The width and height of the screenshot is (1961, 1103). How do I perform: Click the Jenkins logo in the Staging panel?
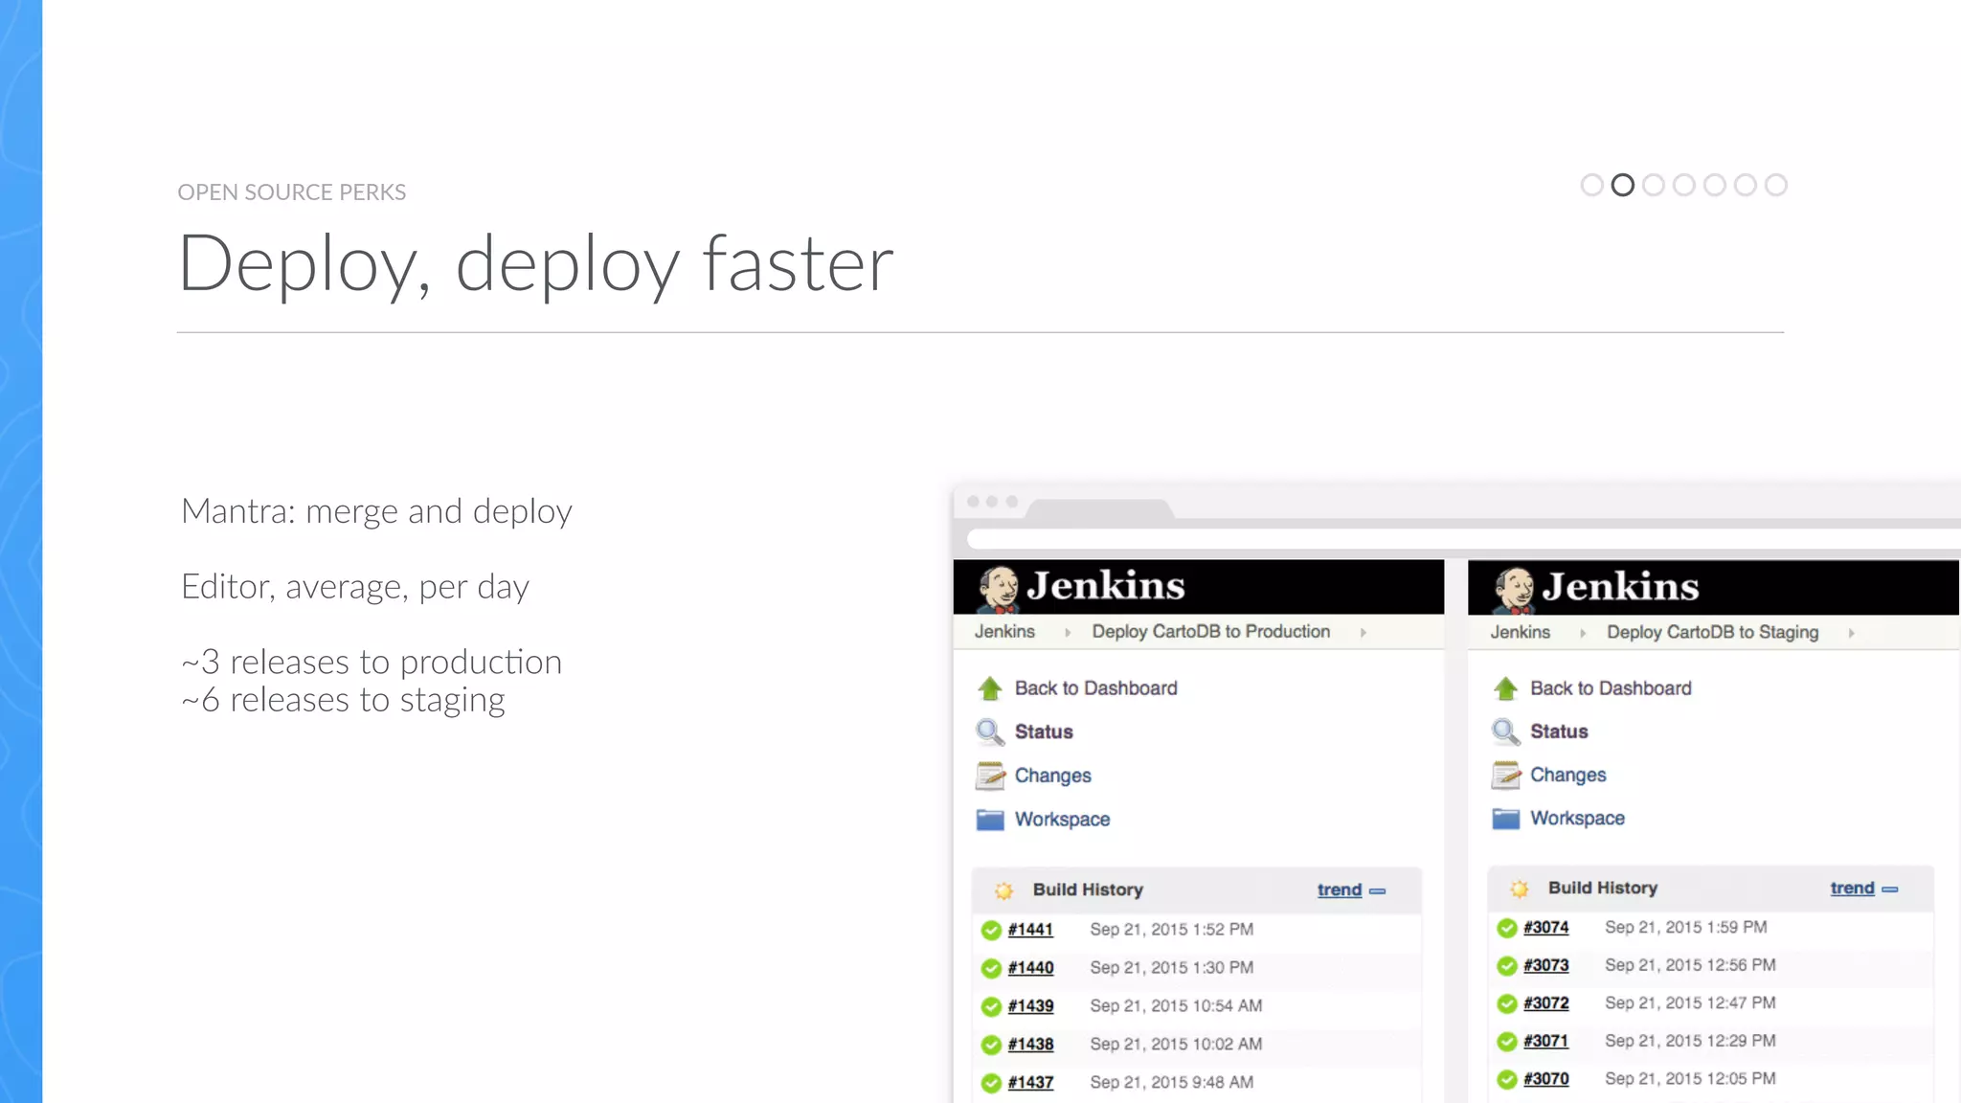click(x=1596, y=588)
